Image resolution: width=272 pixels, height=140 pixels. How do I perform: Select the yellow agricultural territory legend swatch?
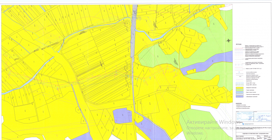(240, 88)
